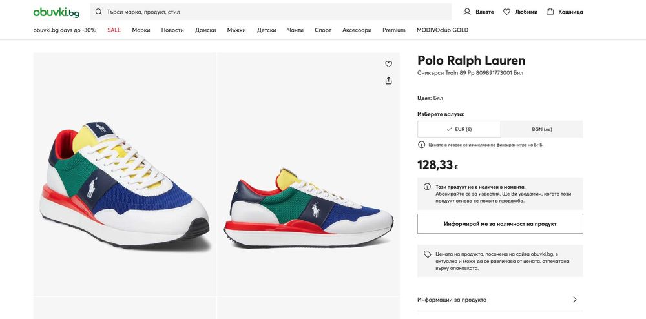Expand Информации за продукта section

point(500,300)
